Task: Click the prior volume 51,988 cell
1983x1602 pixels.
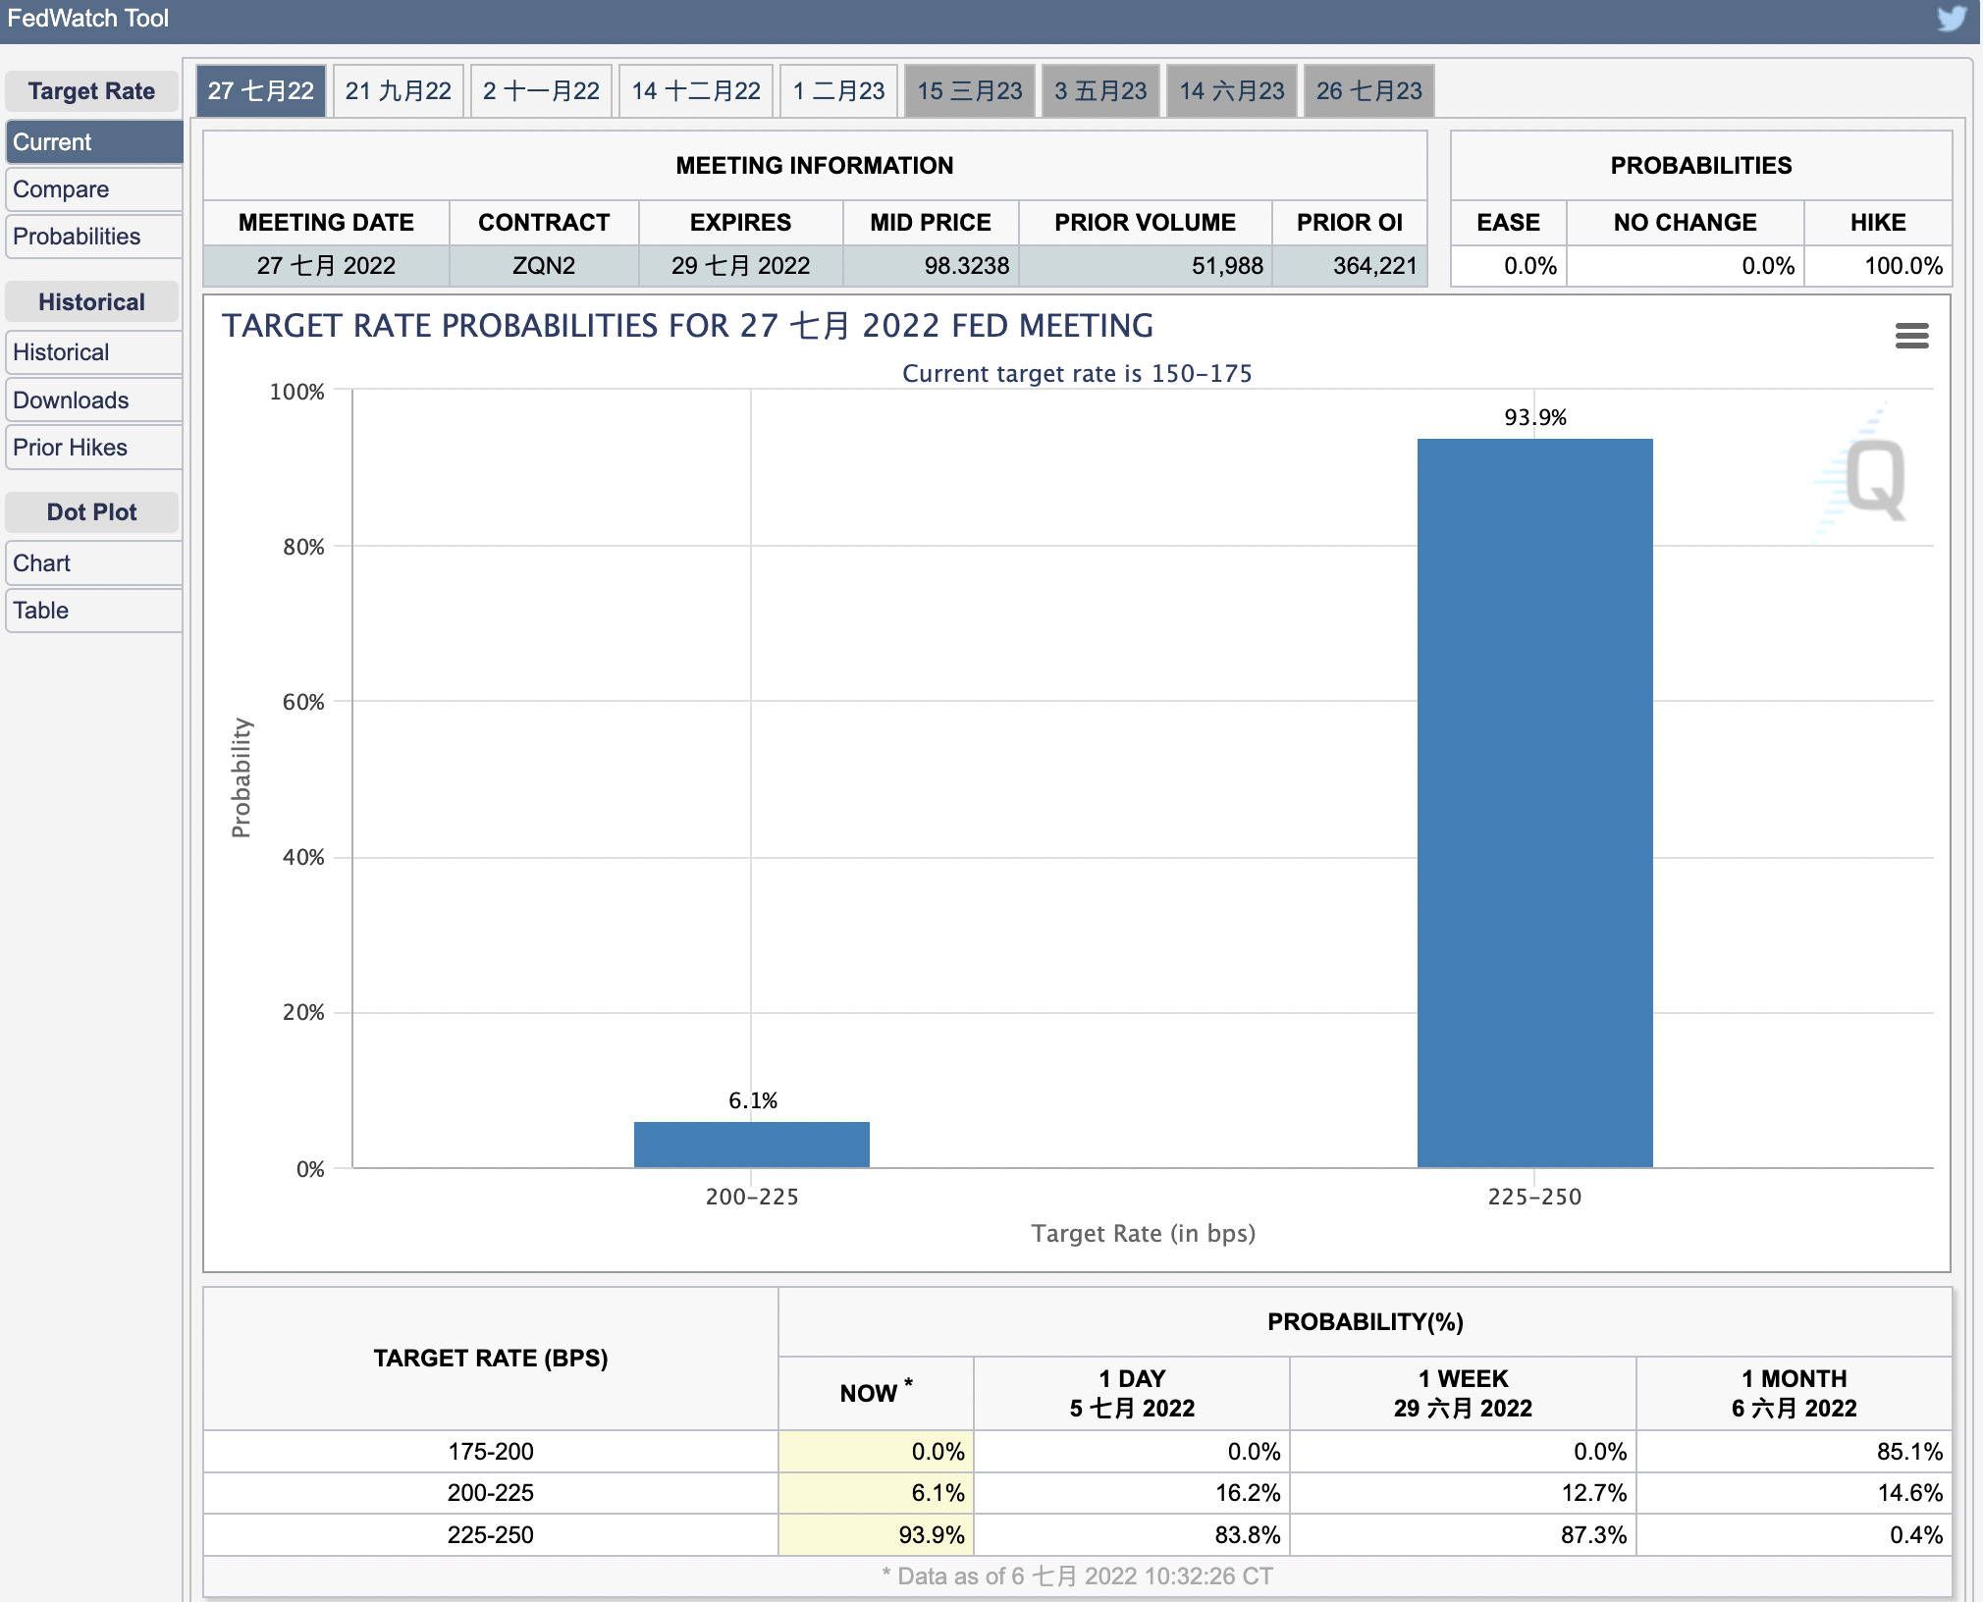Action: pos(1146,266)
